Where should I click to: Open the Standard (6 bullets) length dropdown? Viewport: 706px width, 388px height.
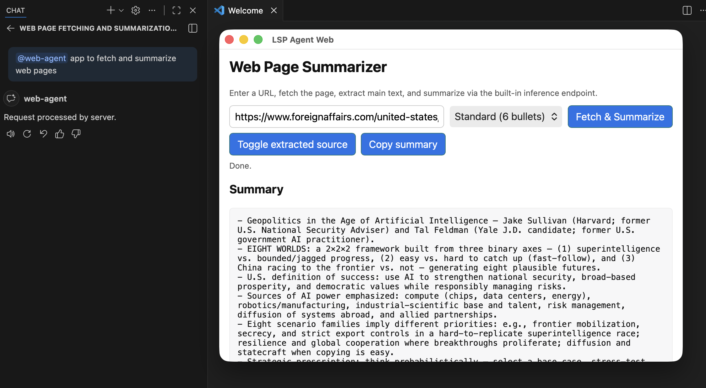pos(506,117)
